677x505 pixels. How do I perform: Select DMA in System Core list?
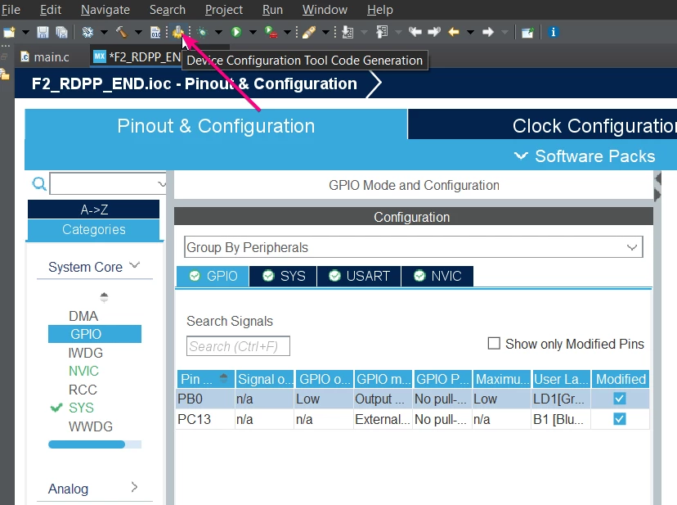tap(83, 316)
